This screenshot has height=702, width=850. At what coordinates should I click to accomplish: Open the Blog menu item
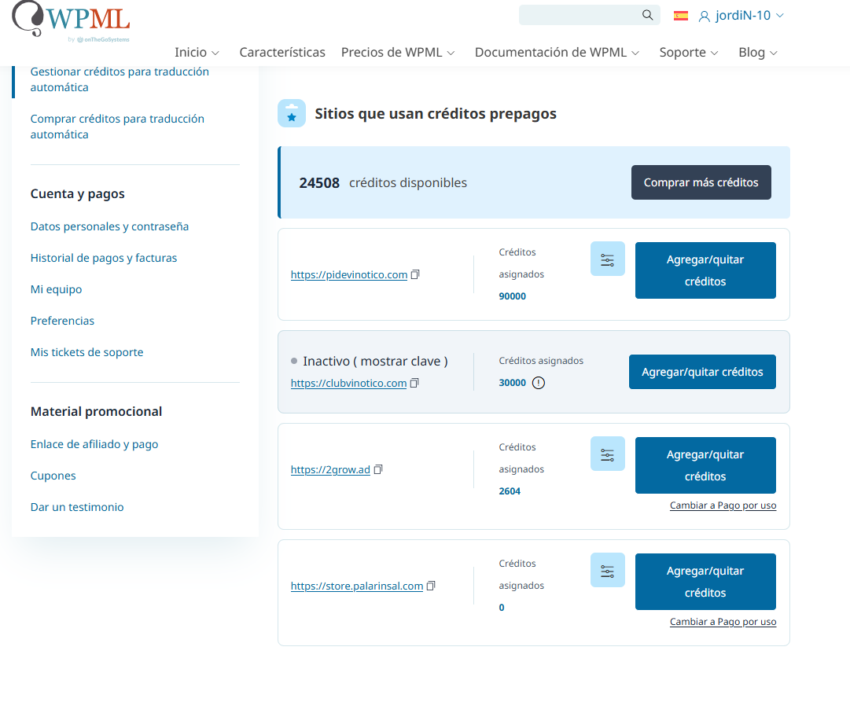(x=752, y=53)
